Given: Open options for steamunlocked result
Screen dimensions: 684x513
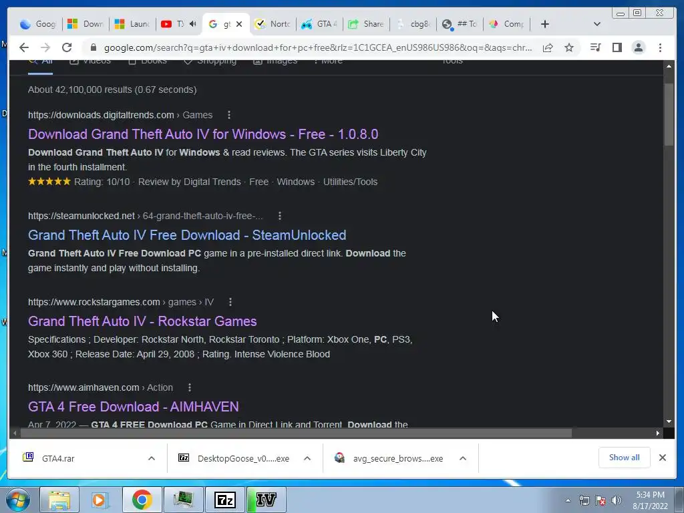Looking at the screenshot, I should [280, 216].
